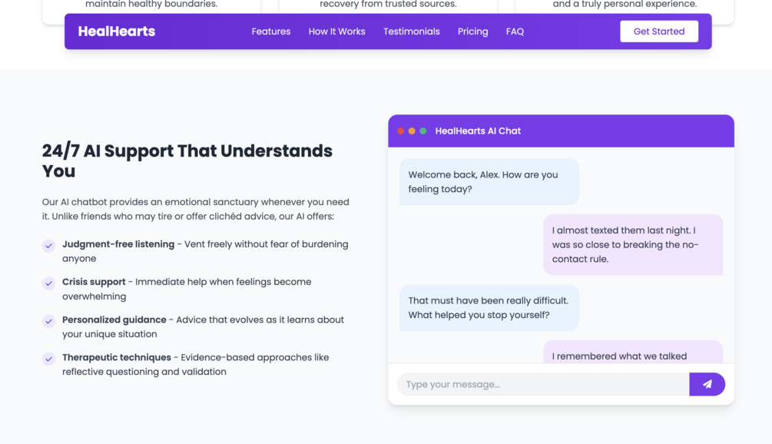Select Pricing in the navbar
The height and width of the screenshot is (444, 772).
[472, 31]
